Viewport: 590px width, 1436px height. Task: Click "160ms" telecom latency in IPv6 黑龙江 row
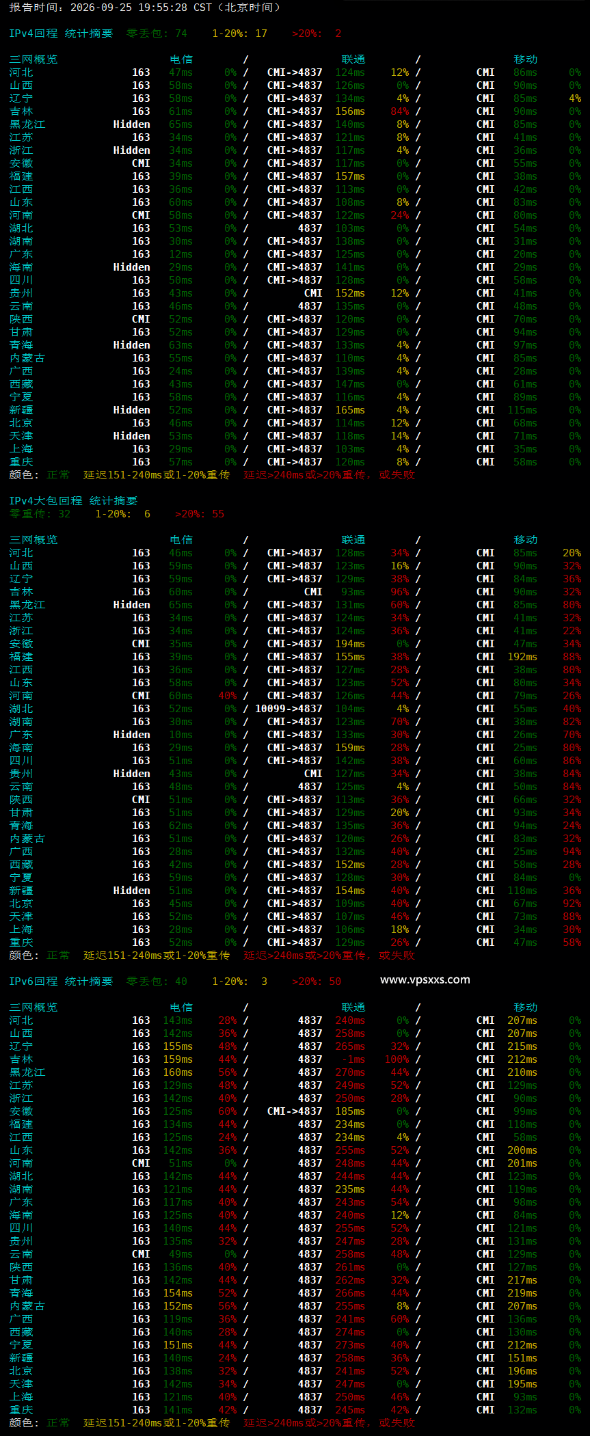click(178, 1072)
